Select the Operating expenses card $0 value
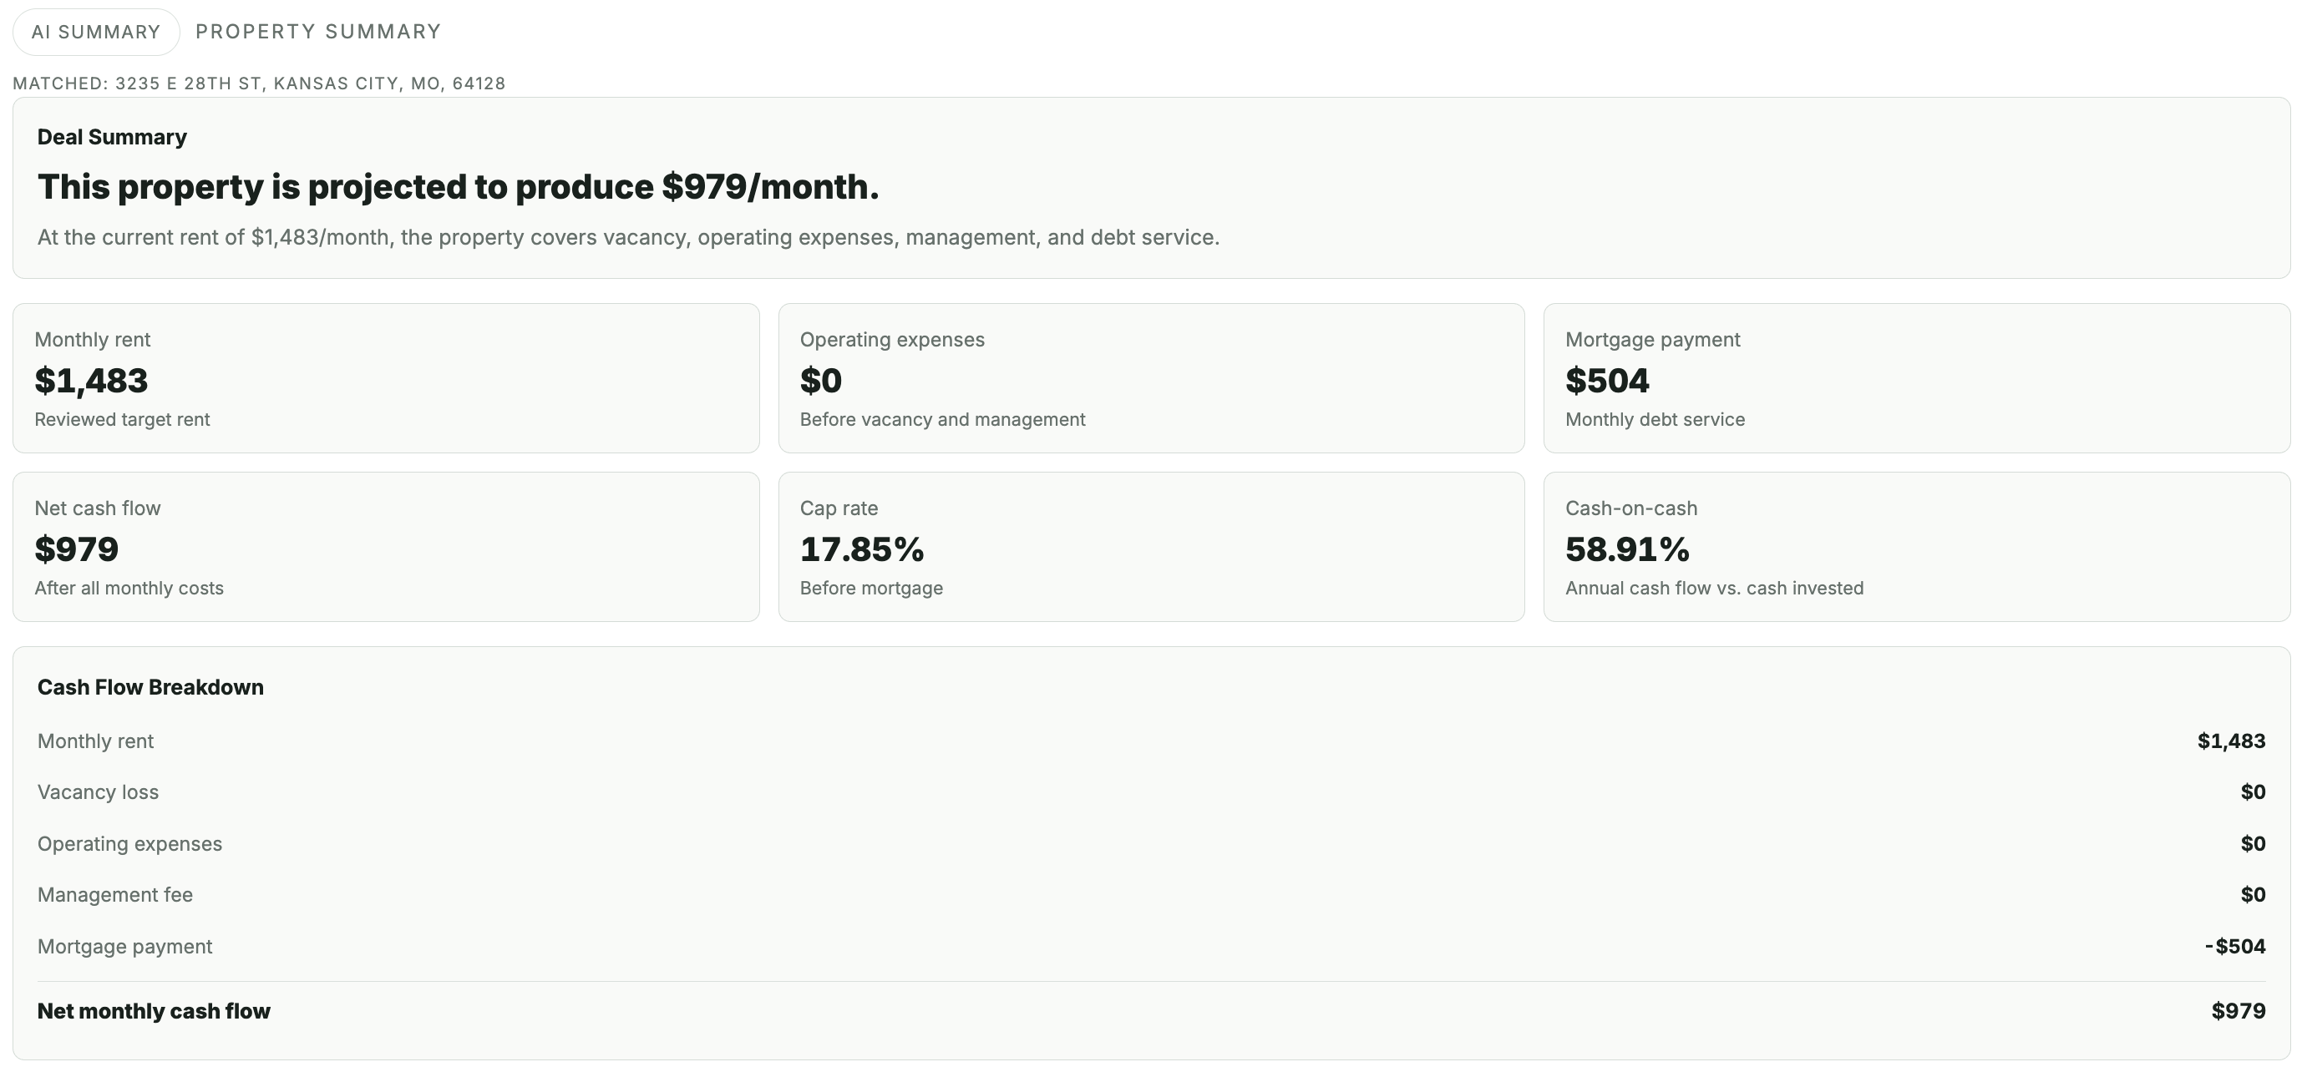This screenshot has width=2307, height=1072. point(820,381)
